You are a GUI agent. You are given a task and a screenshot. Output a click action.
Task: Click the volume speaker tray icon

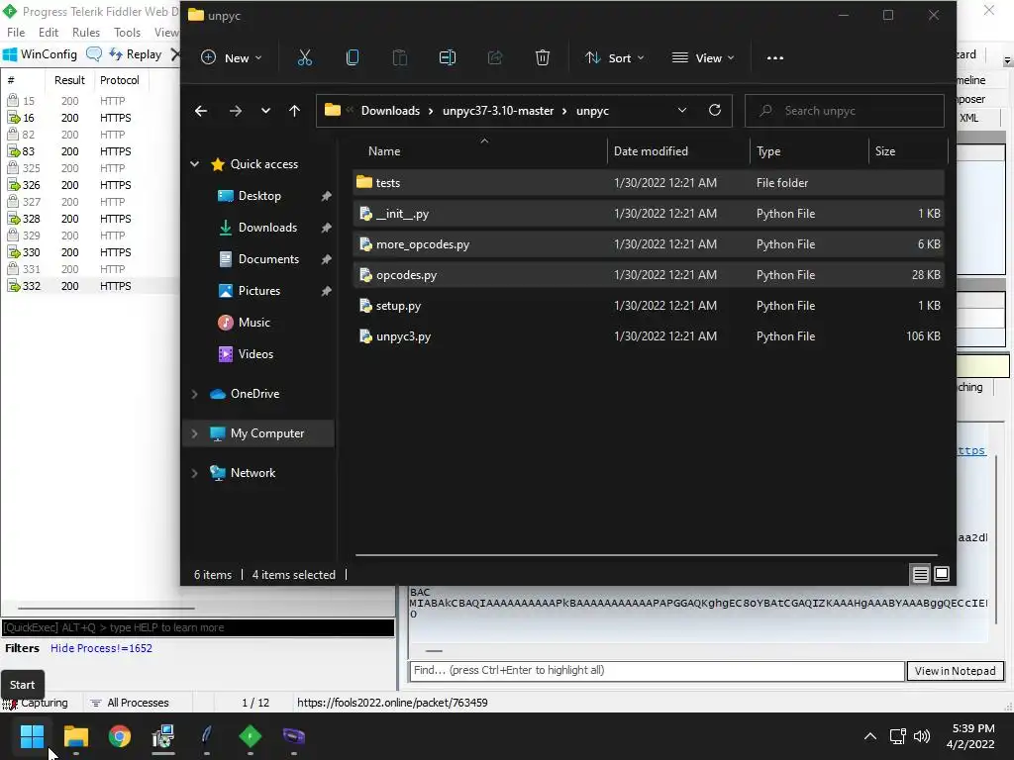922,736
